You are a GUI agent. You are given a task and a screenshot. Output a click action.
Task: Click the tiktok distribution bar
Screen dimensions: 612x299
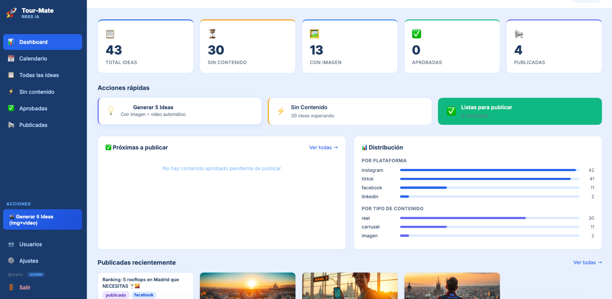click(x=490, y=179)
